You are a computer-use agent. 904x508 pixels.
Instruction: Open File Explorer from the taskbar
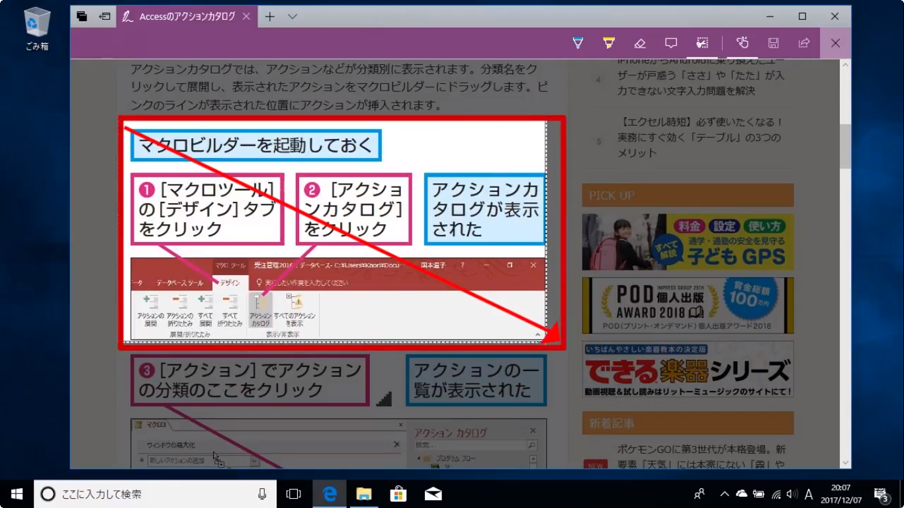364,494
